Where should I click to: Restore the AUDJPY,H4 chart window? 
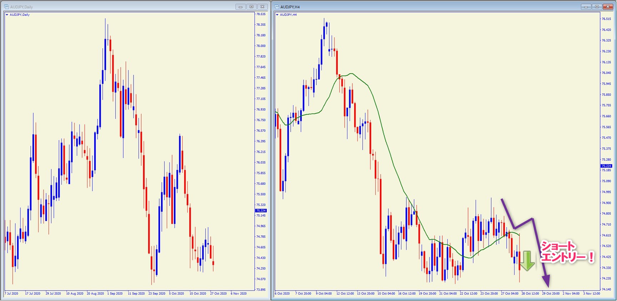tap(597, 7)
